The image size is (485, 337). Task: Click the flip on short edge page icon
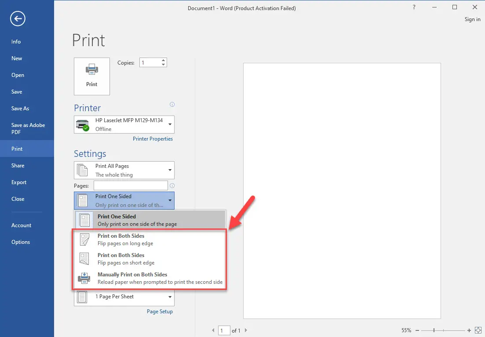pyautogui.click(x=84, y=259)
